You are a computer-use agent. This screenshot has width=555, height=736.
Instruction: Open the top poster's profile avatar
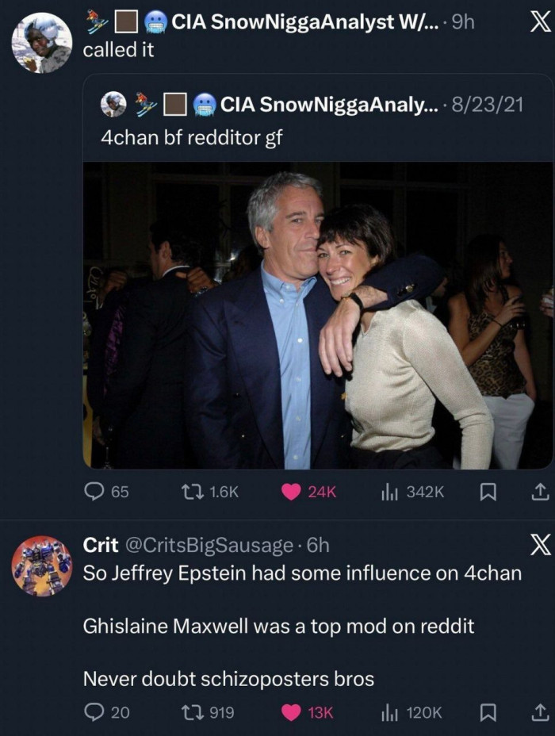tap(42, 43)
